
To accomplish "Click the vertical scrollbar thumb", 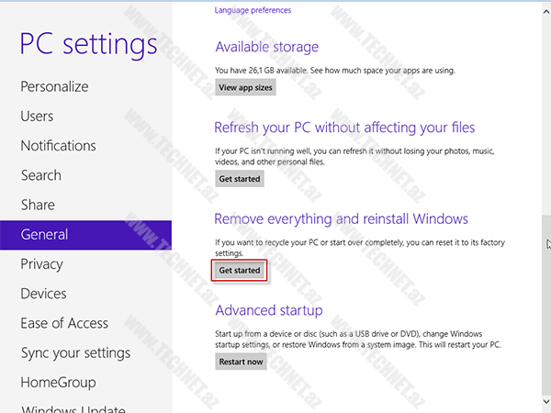I will point(546,303).
